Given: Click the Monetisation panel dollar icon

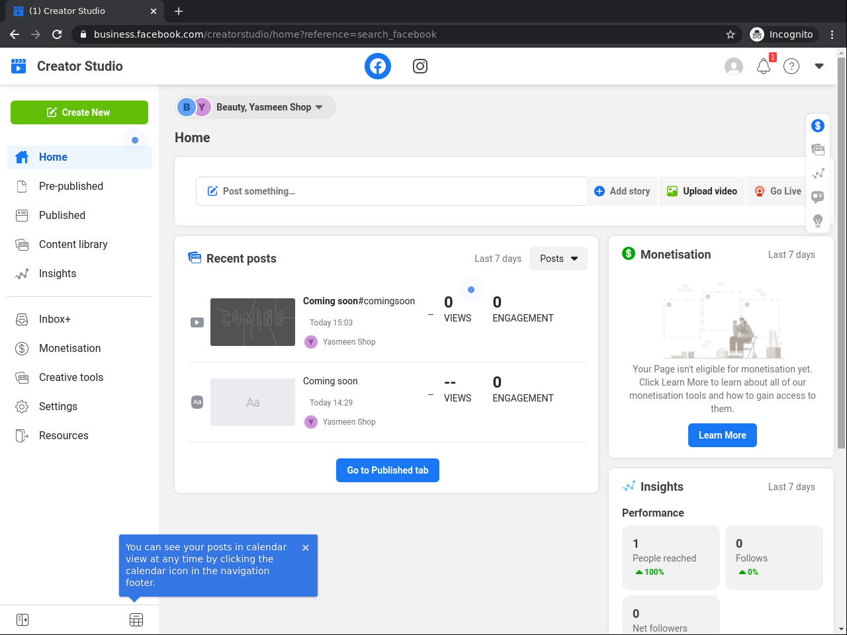Looking at the screenshot, I should coord(629,254).
